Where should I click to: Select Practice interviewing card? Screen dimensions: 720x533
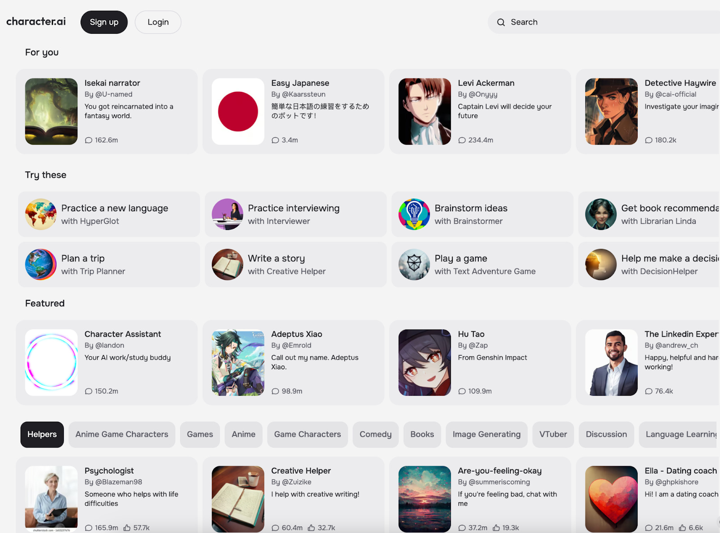point(296,214)
